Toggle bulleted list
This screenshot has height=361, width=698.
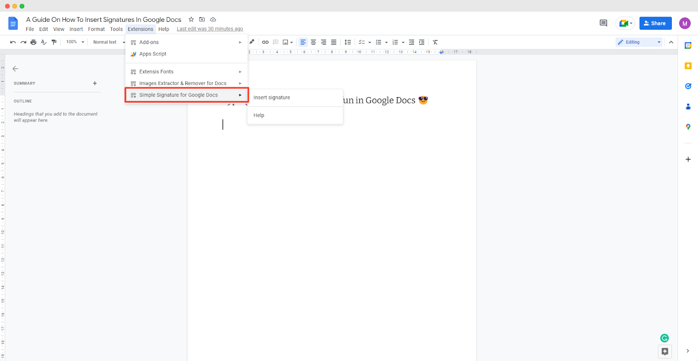coord(379,42)
